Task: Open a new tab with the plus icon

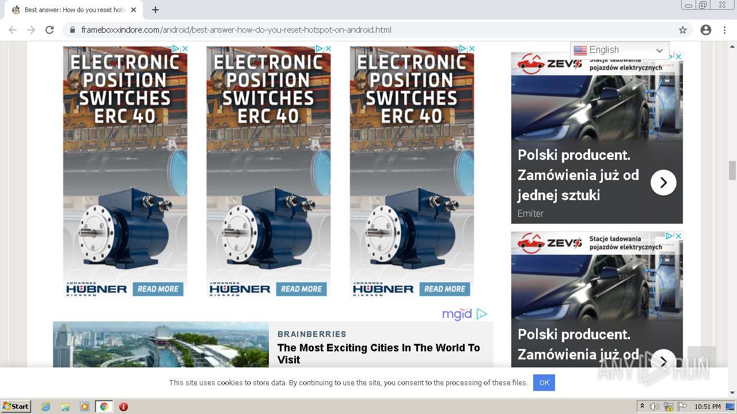Action: tap(155, 10)
